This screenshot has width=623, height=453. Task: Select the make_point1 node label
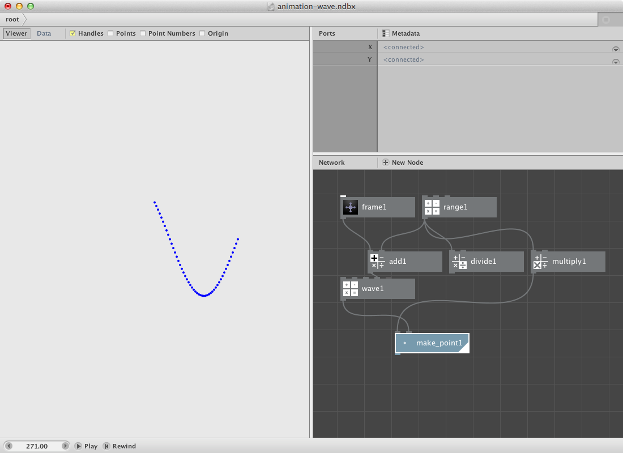pyautogui.click(x=439, y=343)
